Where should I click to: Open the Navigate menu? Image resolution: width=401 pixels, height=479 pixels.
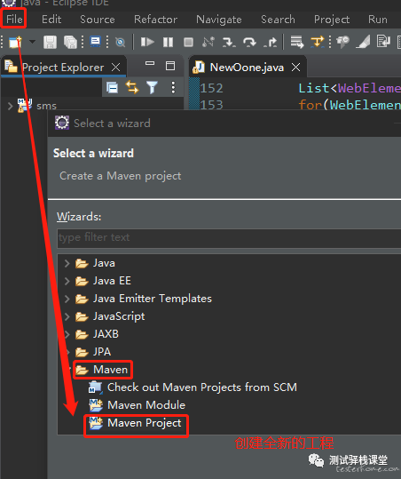[218, 20]
